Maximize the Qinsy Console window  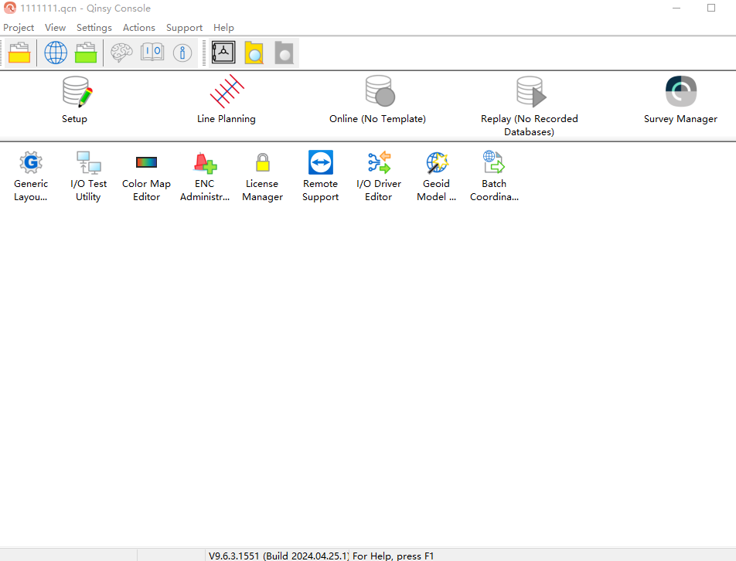coord(711,8)
